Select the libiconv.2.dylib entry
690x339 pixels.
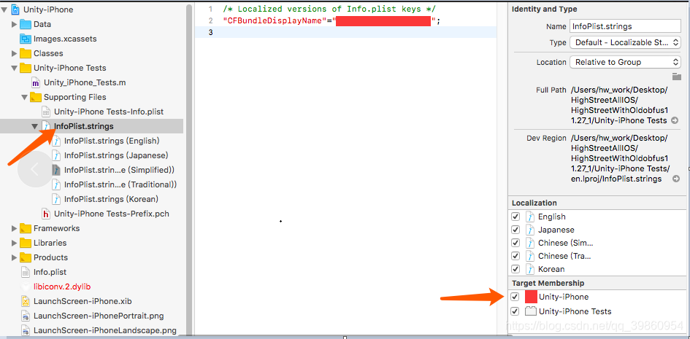tap(62, 287)
